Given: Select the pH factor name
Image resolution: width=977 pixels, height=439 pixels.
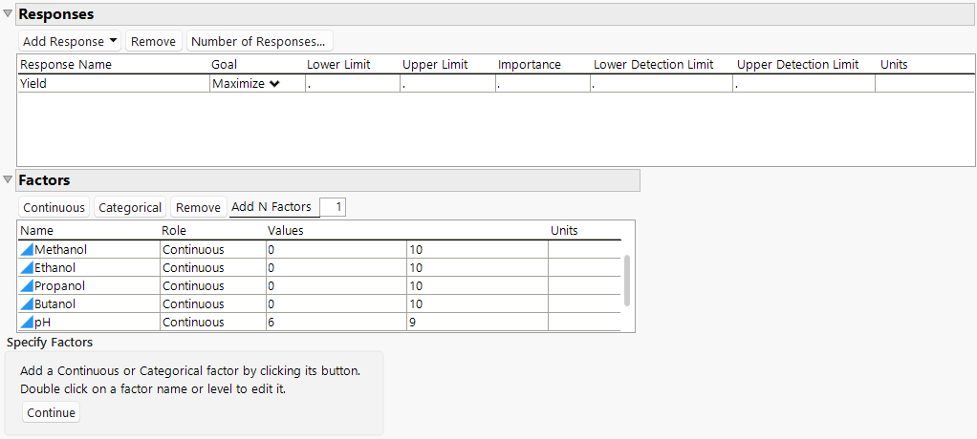Looking at the screenshot, I should (42, 323).
